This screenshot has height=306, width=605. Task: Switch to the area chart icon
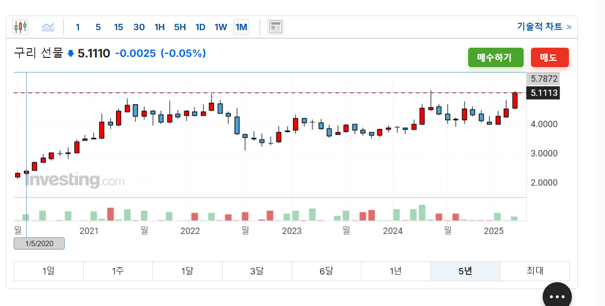pos(48,27)
